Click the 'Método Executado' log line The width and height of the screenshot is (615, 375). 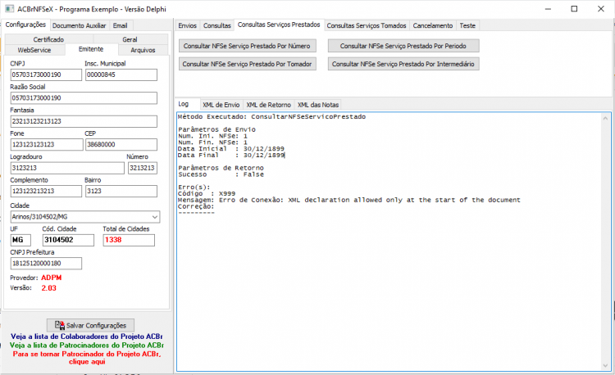tap(271, 116)
